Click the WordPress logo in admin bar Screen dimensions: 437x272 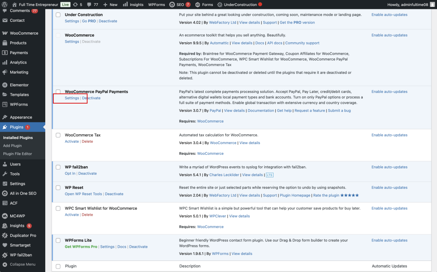pyautogui.click(x=4, y=4)
